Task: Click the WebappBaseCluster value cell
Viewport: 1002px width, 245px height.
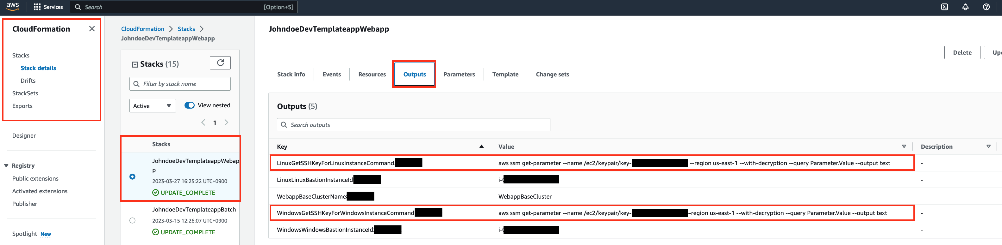Action: tap(525, 196)
